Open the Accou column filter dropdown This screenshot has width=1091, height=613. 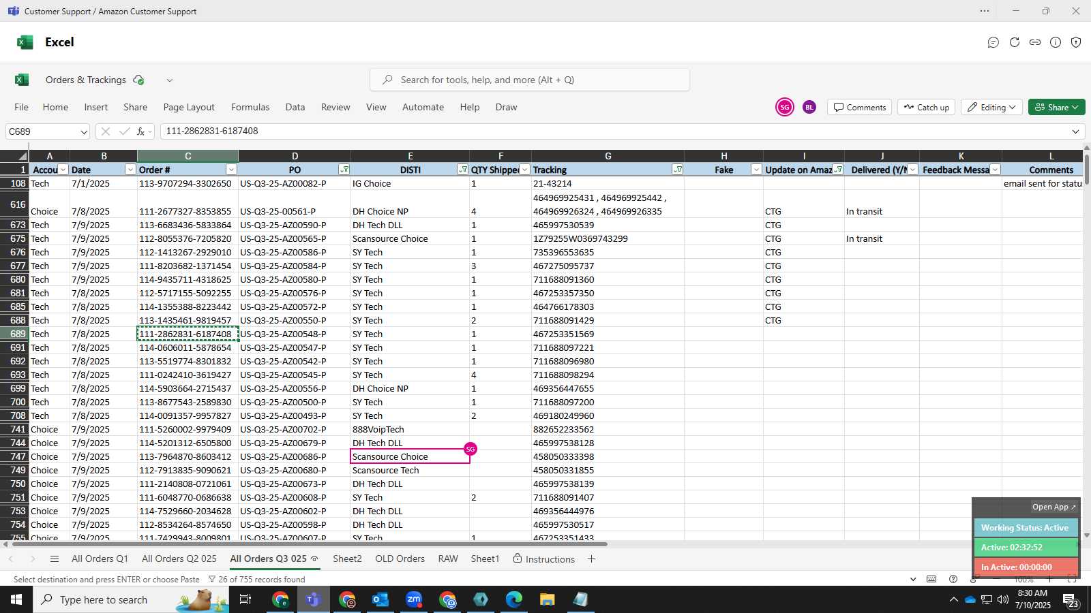[x=63, y=170]
